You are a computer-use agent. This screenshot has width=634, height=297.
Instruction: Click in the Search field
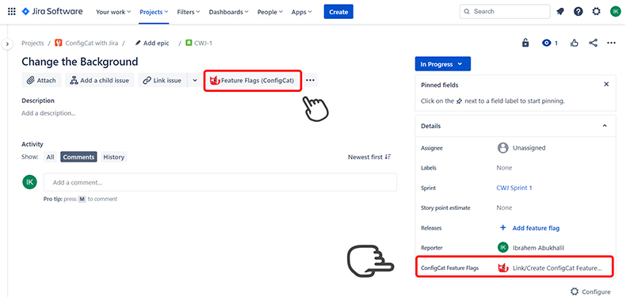[505, 12]
